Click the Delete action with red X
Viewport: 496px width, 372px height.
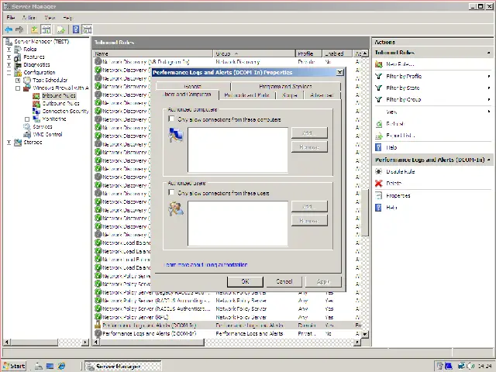(394, 183)
